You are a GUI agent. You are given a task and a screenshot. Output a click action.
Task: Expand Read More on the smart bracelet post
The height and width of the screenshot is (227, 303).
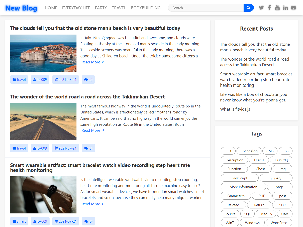coord(93,204)
